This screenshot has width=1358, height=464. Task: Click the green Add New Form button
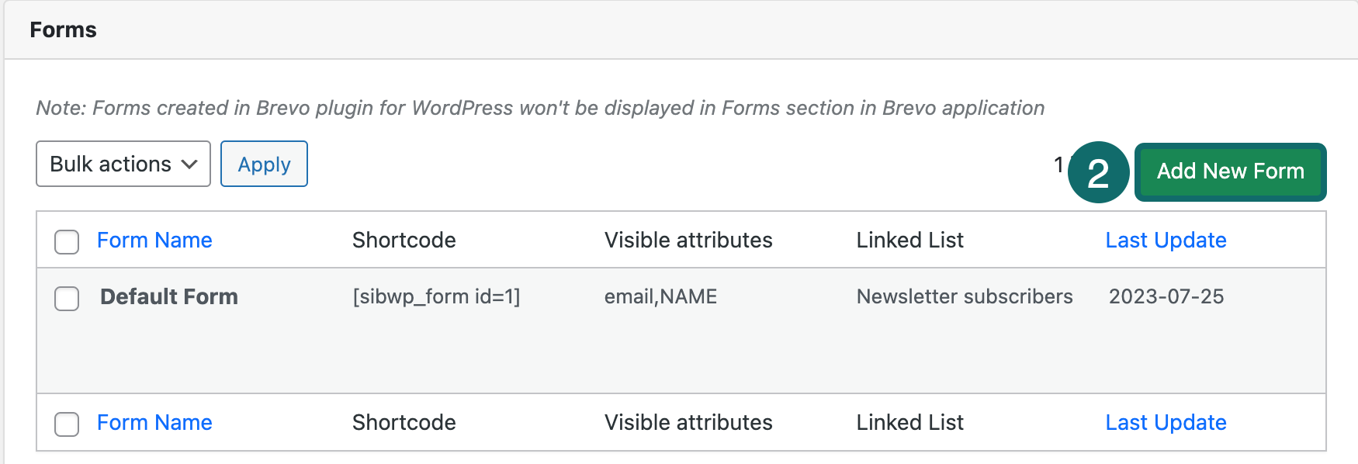pyautogui.click(x=1230, y=171)
